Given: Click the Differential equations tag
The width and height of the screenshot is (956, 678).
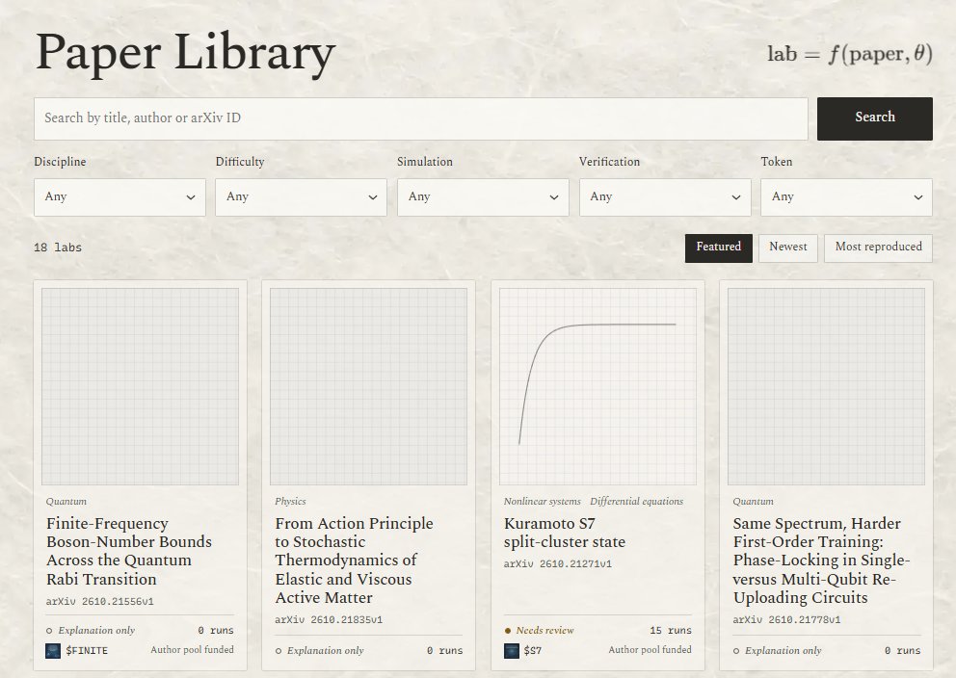Looking at the screenshot, I should coord(636,502).
